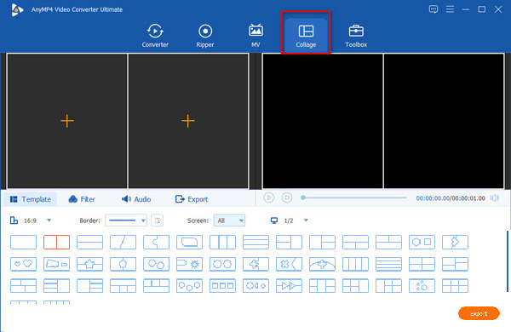Open the border color picker grid
This screenshot has width=511, height=332.
157,220
